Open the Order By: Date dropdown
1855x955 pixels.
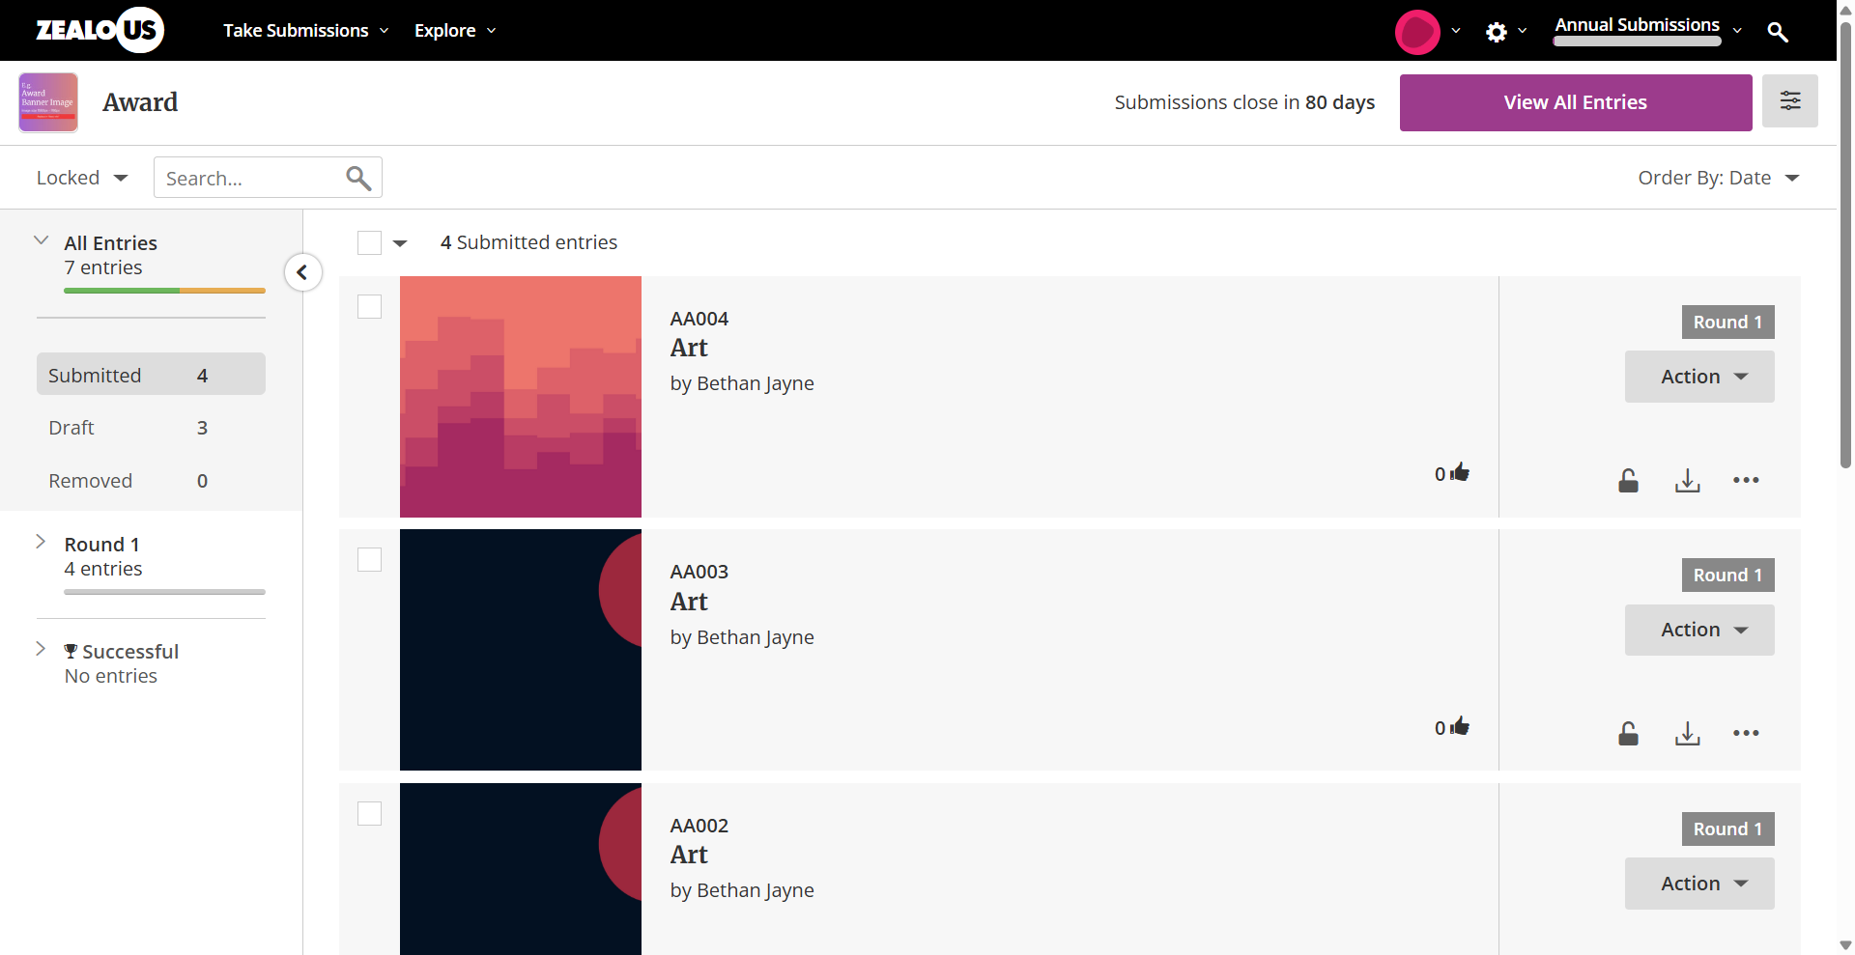(x=1718, y=178)
